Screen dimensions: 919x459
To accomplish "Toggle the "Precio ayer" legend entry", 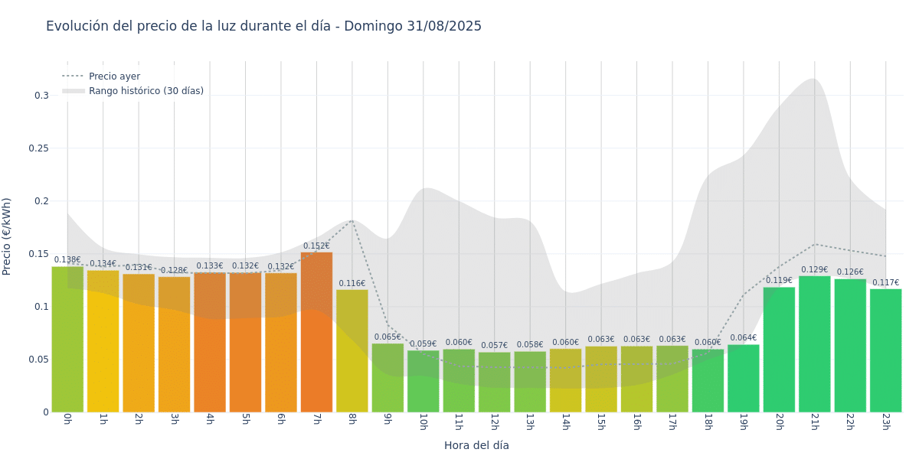I will pyautogui.click(x=101, y=76).
